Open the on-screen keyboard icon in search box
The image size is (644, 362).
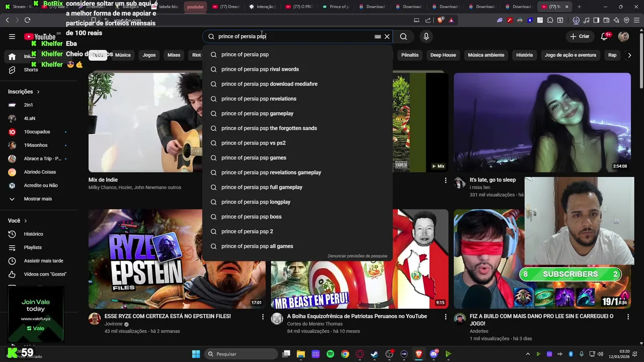click(378, 36)
